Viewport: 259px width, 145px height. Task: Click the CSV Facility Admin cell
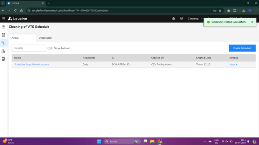point(161,64)
